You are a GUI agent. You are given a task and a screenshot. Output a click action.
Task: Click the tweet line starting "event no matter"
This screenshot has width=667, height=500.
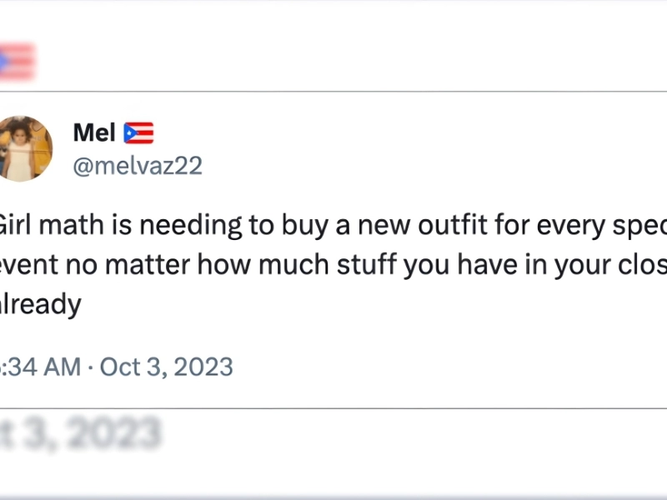[x=333, y=265]
